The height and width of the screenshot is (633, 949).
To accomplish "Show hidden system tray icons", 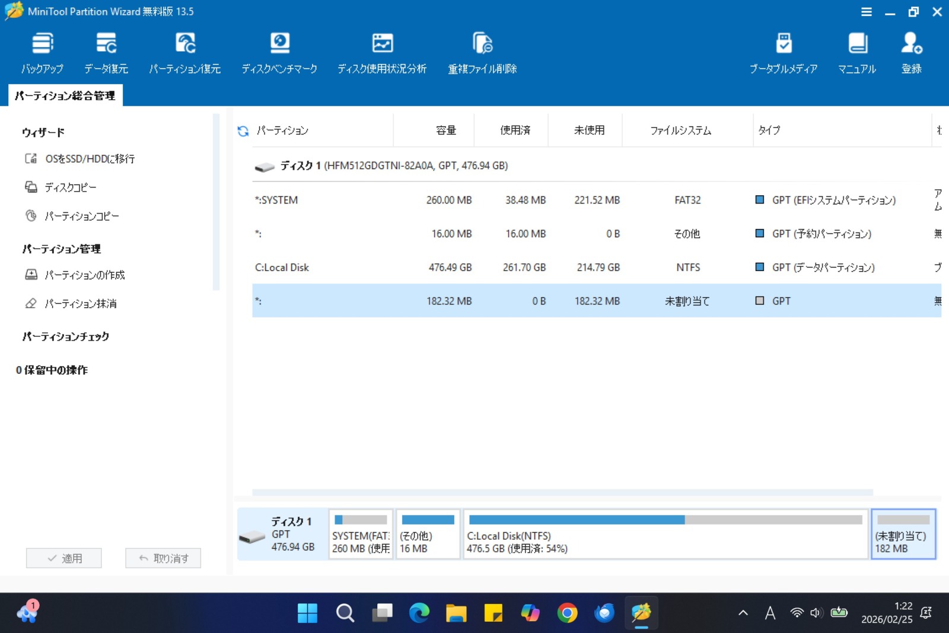I will click(x=743, y=613).
